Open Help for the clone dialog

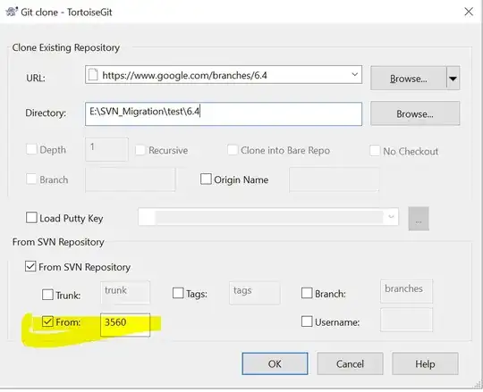coord(425,363)
